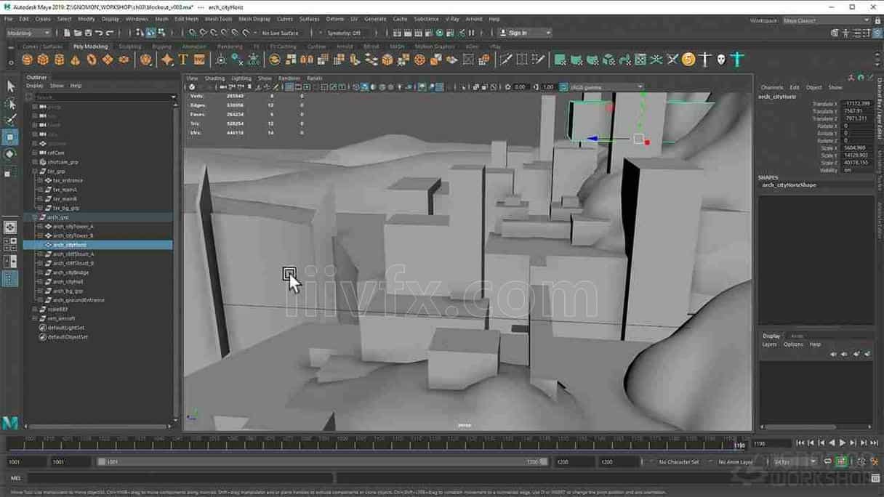The width and height of the screenshot is (884, 497).
Task: Toggle the Auto Keyframe icon right of the fps field
Action: (x=841, y=461)
